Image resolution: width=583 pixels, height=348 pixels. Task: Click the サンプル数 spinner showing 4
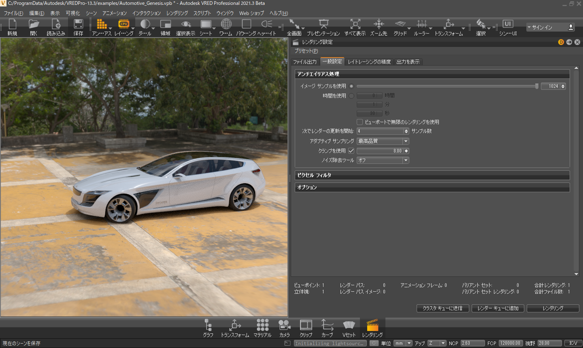[383, 131]
